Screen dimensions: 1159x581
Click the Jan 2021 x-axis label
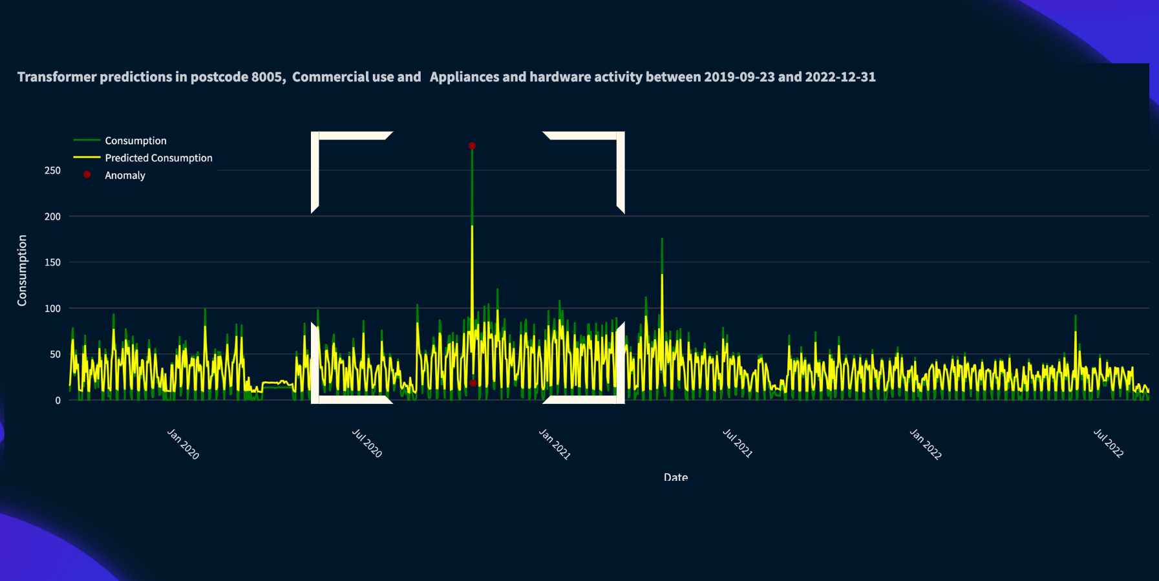[555, 444]
